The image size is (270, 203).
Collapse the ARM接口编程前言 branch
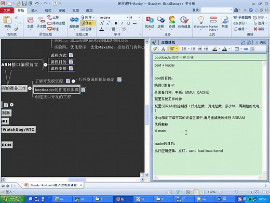[45, 65]
